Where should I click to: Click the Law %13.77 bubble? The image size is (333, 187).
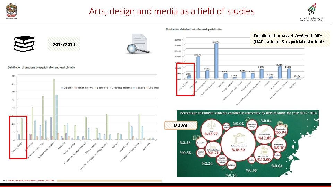point(211,130)
